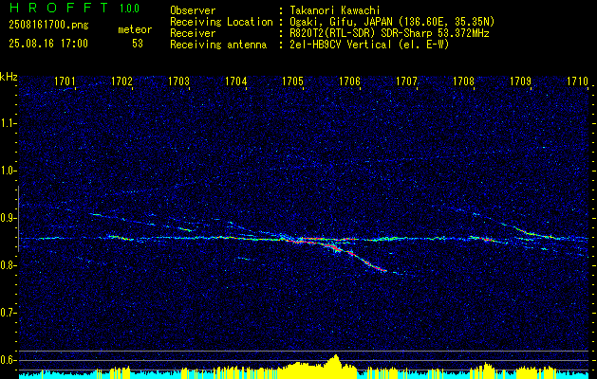Click the 1702 time marker
The width and height of the screenshot is (597, 379).
[121, 81]
